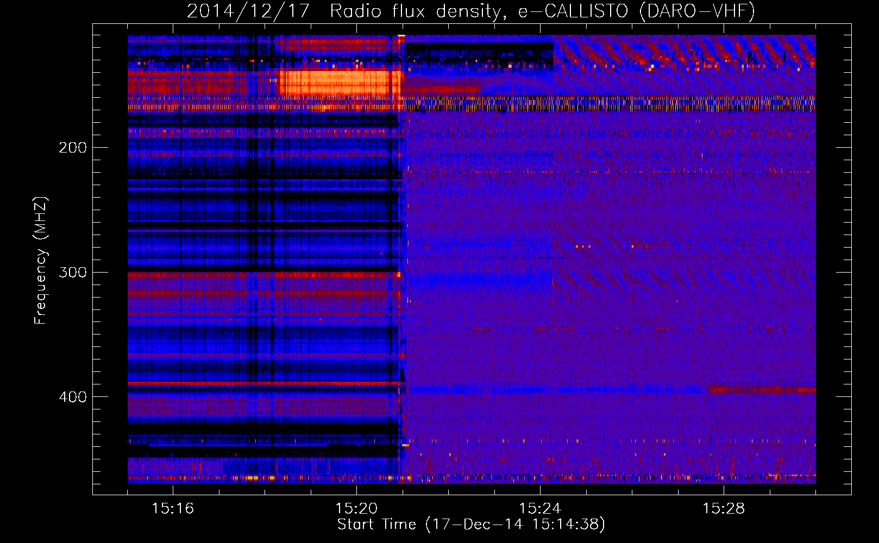Image resolution: width=879 pixels, height=543 pixels.
Task: Click the 15:24 time tick label
Action: [540, 508]
